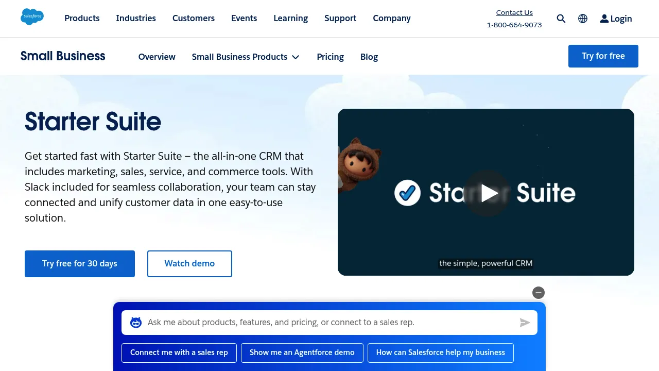The image size is (659, 371).
Task: Open the globe language selector
Action: (x=583, y=19)
